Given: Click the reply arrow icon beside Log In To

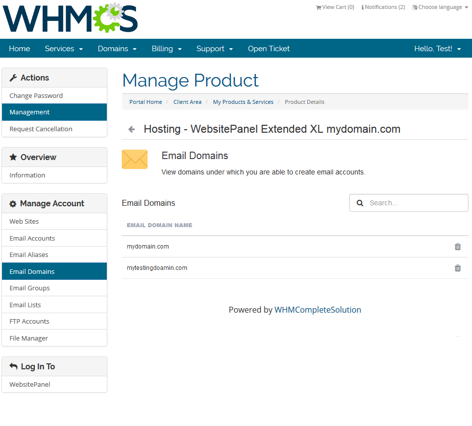Looking at the screenshot, I should (13, 366).
